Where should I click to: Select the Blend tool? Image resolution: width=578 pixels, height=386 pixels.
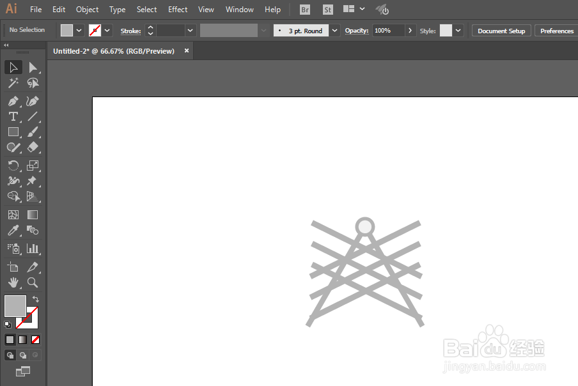click(x=33, y=230)
